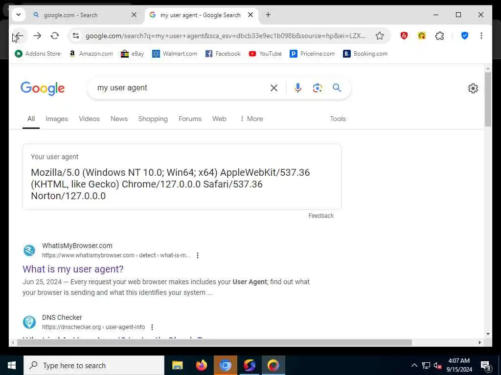Click the WhatIsMyBrowser.com site name
The height and width of the screenshot is (375, 501).
(x=77, y=246)
